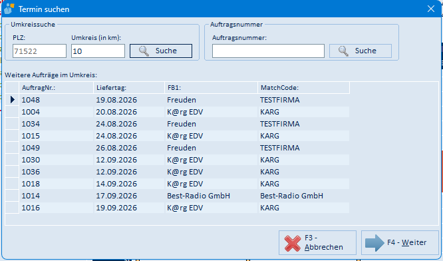Screen dimensions: 443x261
Task: Sort by Liefertag column header
Action: tap(129, 88)
